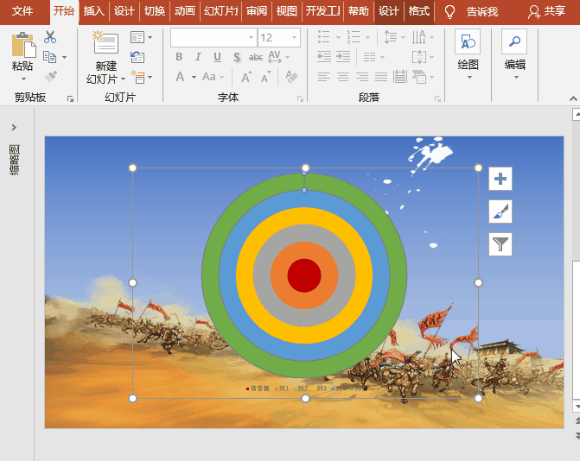Open the slide Layout options
Image resolution: width=580 pixels, height=461 pixels.
coord(141,37)
